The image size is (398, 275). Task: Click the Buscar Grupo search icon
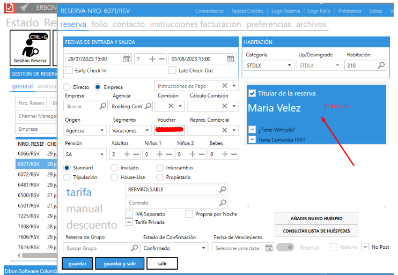point(135,248)
